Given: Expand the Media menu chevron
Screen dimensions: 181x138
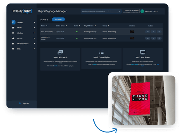Looking at the screenshot, I should point(34,28).
